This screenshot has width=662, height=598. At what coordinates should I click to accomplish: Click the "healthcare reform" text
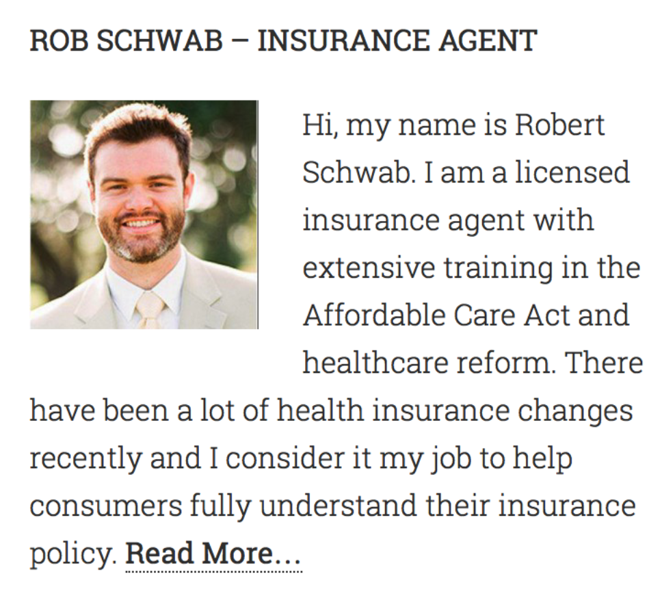(x=429, y=363)
